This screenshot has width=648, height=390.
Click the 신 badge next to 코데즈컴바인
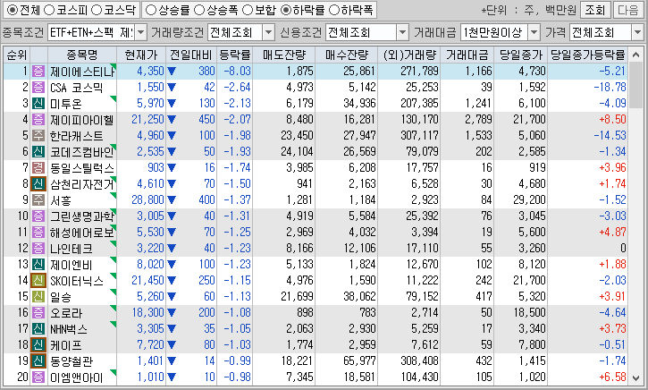(x=38, y=152)
